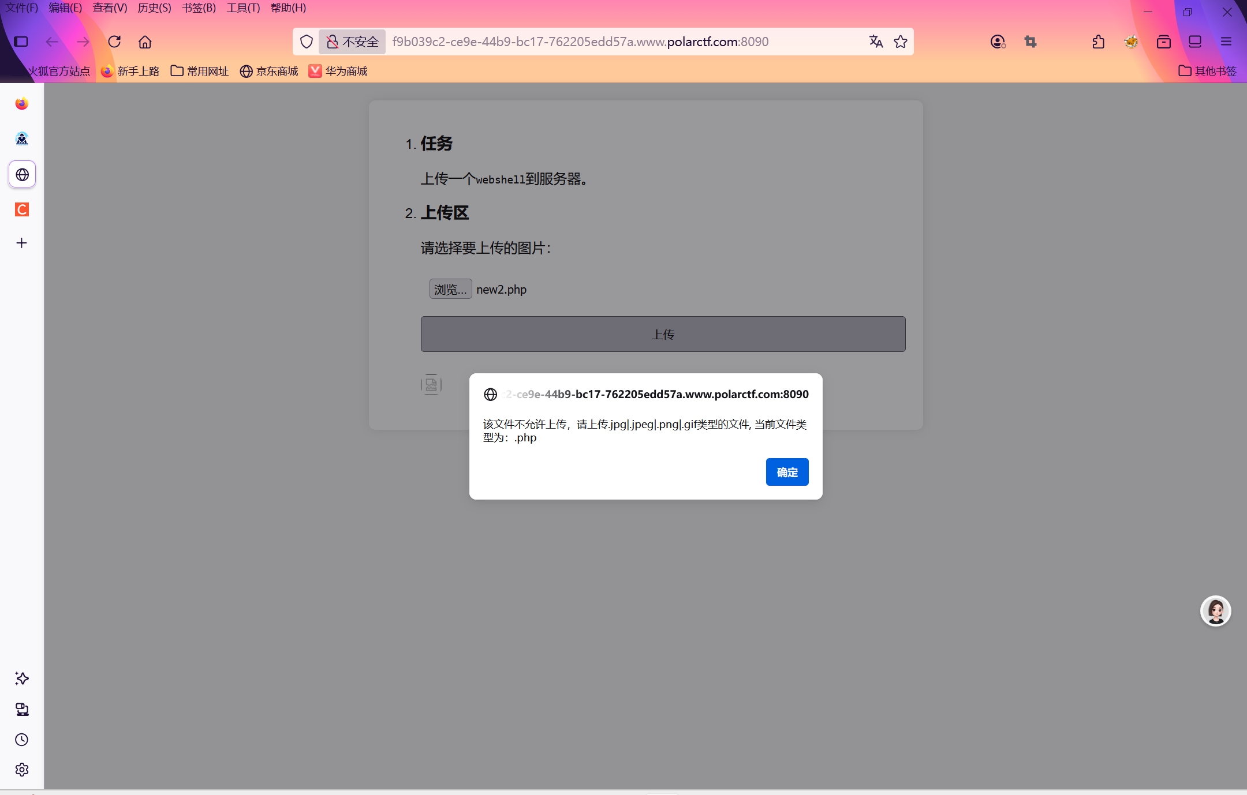
Task: Bookmark this page with the star icon
Action: point(901,42)
